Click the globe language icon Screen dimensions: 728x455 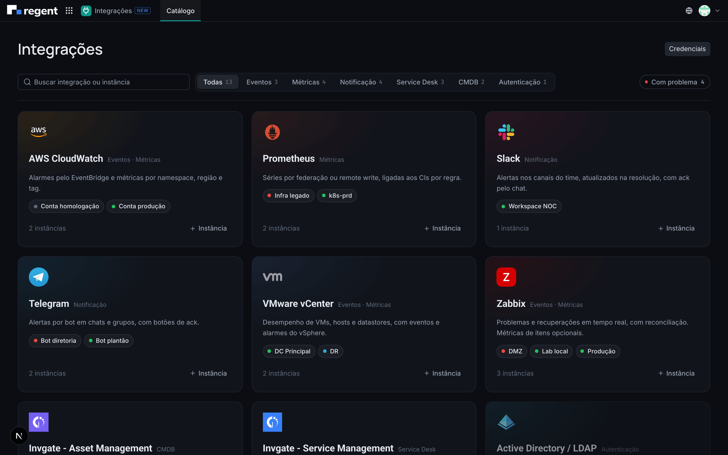(689, 11)
